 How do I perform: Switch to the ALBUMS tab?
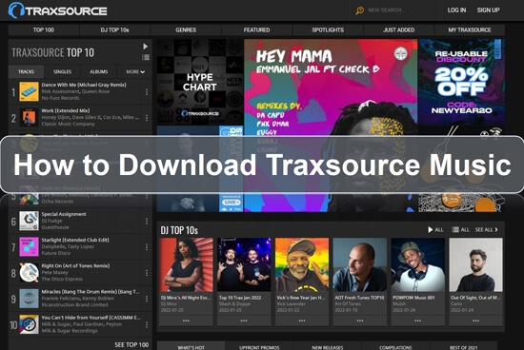pyautogui.click(x=98, y=71)
